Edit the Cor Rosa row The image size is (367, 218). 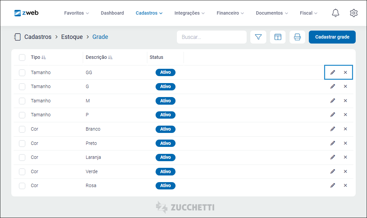pyautogui.click(x=332, y=185)
